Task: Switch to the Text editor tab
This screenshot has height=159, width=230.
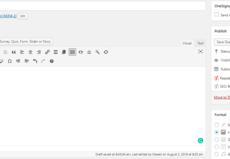Action: pyautogui.click(x=200, y=43)
